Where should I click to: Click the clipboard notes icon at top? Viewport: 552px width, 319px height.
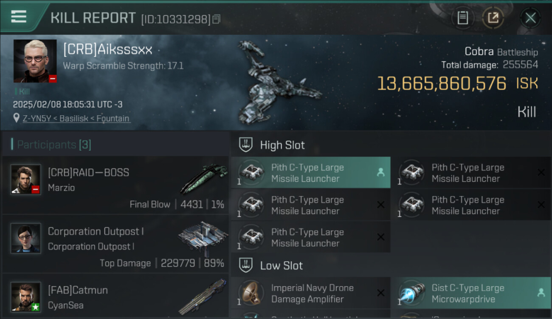click(x=462, y=18)
